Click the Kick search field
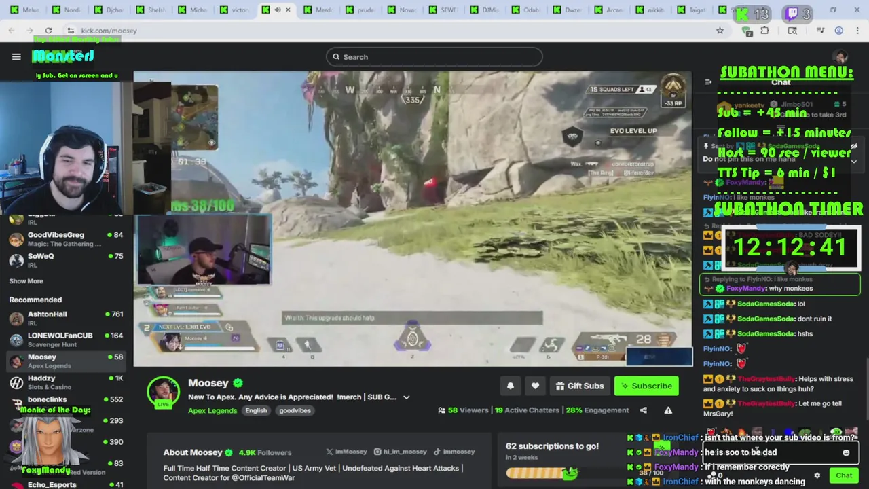Viewport: 869px width, 489px height. point(434,57)
